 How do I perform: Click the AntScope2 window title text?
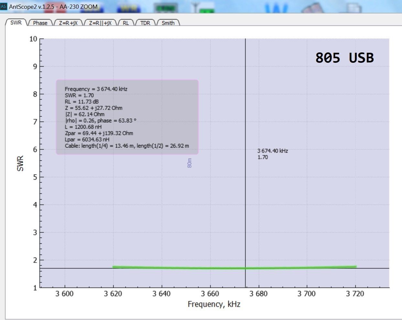[x=53, y=6]
